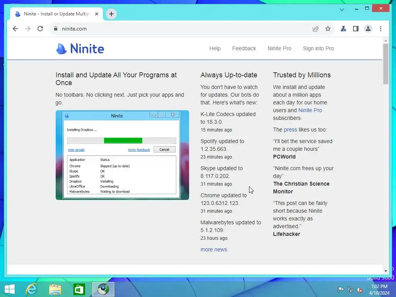Click '23 hours ago' timestamp
This screenshot has width=396, height=297.
coord(214,238)
